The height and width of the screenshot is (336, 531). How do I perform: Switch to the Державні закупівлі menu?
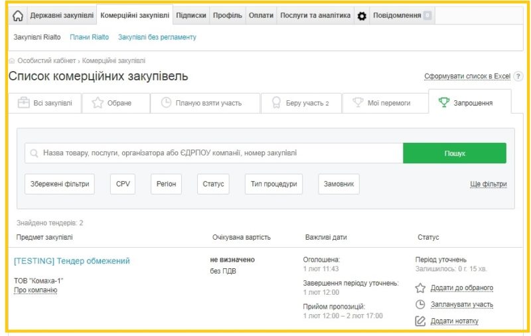61,15
